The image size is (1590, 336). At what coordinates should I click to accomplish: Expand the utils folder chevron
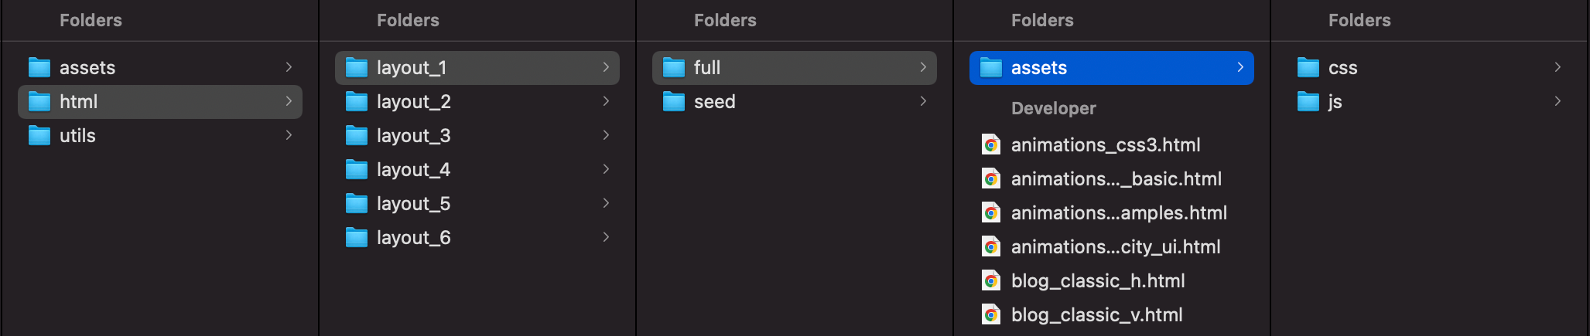[x=289, y=135]
